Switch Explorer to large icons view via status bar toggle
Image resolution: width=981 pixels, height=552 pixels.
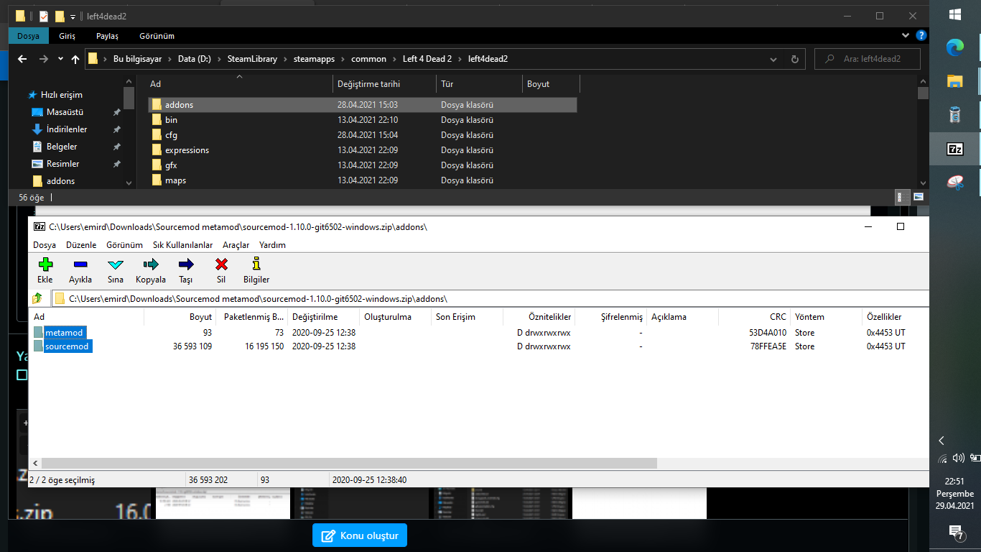click(919, 197)
